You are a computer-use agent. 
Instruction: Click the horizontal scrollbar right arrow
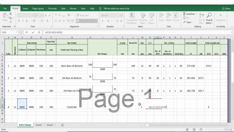(229, 125)
